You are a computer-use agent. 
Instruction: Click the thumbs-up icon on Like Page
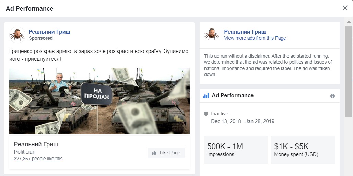point(154,153)
